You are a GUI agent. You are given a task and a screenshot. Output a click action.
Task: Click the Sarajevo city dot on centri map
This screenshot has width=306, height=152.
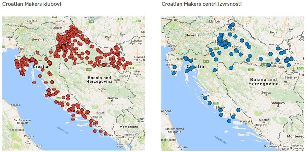(x=278, y=106)
